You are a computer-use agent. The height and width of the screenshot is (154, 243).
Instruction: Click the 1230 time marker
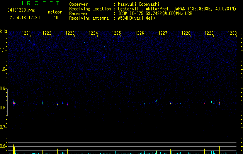[x=232, y=33]
